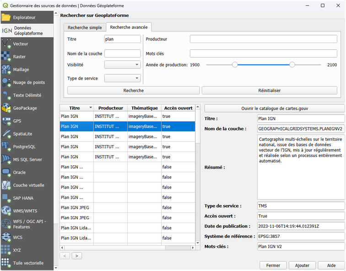Click the EPSG:3857 reference system field

[301, 236]
